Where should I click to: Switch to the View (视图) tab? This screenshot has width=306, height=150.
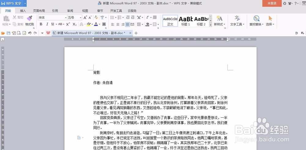(x=85, y=11)
